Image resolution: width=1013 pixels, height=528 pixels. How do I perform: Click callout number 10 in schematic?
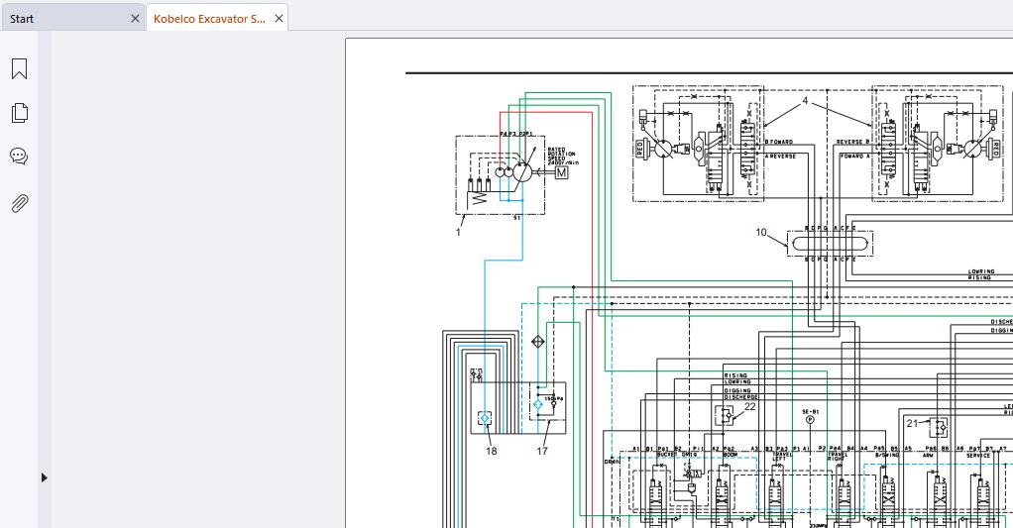761,233
